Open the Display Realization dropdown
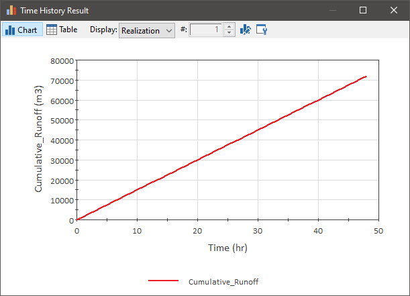The width and height of the screenshot is (410, 296). pos(147,31)
